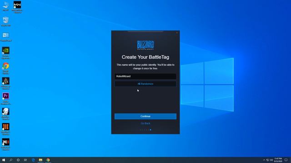Open Microsoft Edge from taskbar
The height and width of the screenshot is (163, 291).
tap(33, 160)
